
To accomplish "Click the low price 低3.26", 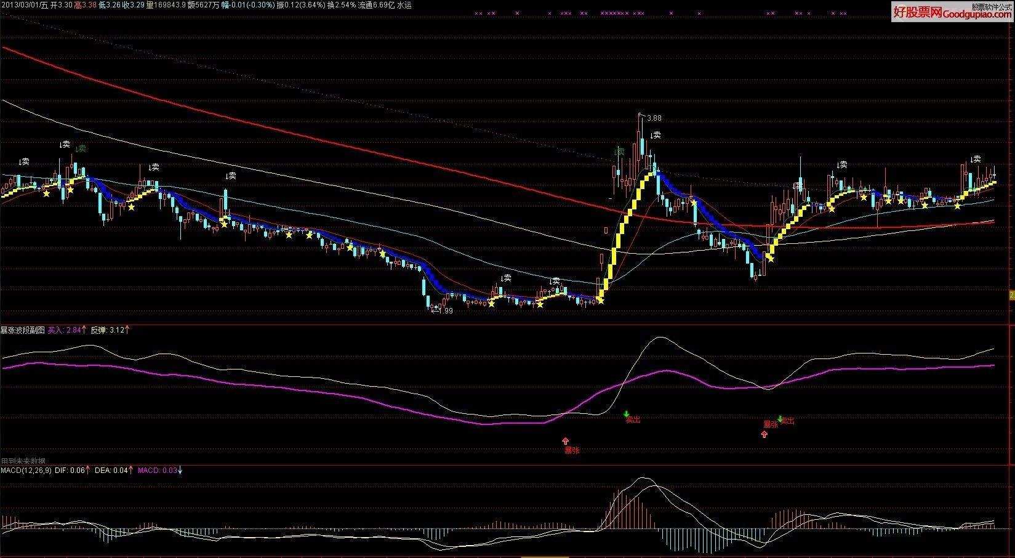I will pyautogui.click(x=110, y=5).
